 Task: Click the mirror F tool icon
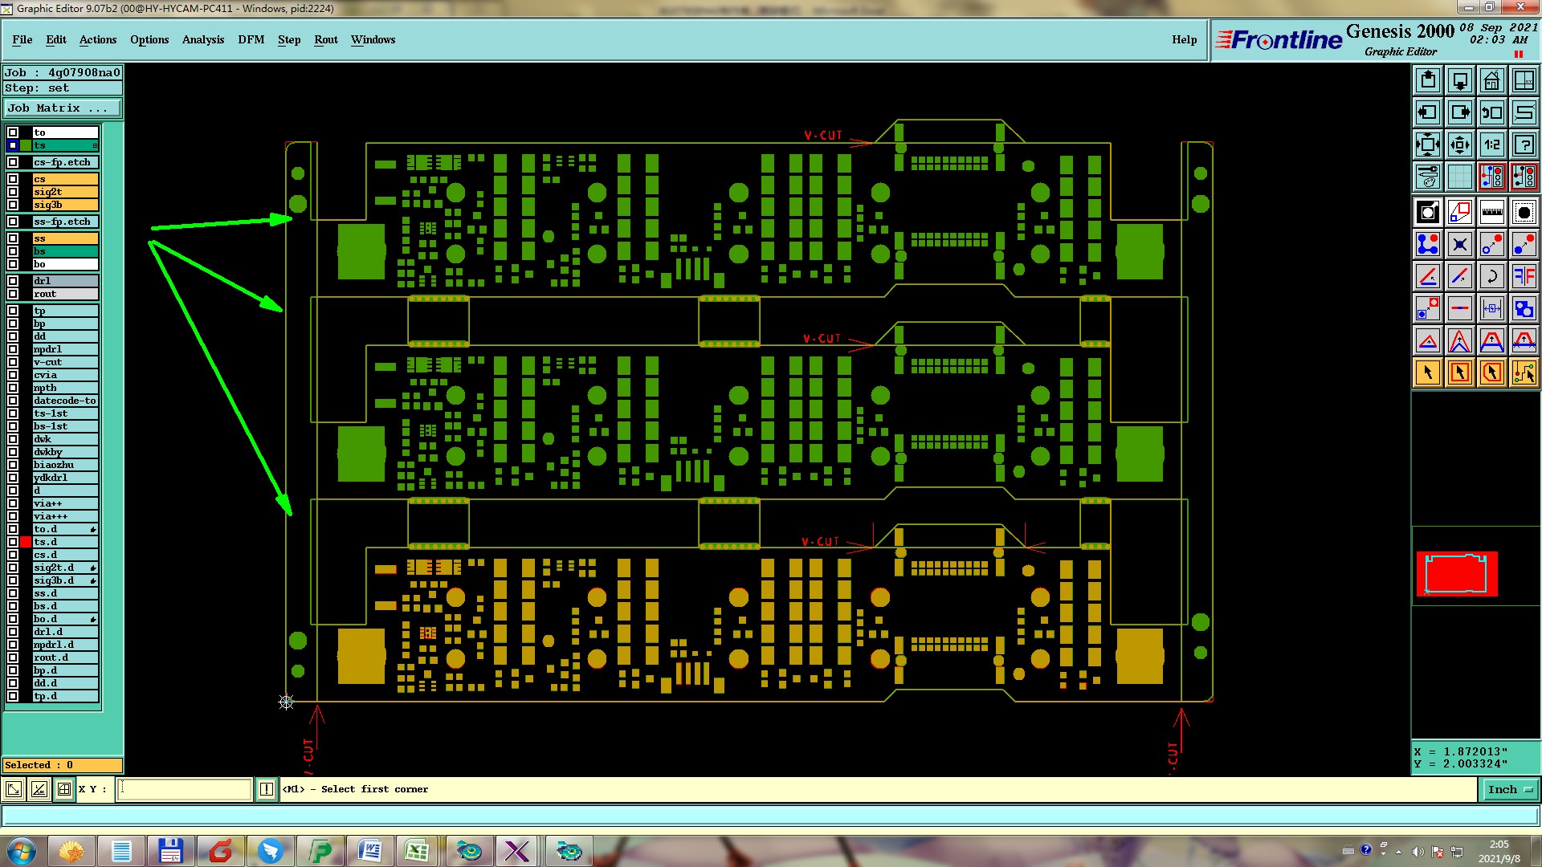point(1524,276)
